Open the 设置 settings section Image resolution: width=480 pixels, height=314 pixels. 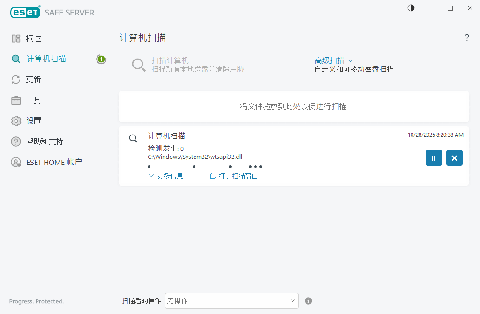pyautogui.click(x=33, y=120)
